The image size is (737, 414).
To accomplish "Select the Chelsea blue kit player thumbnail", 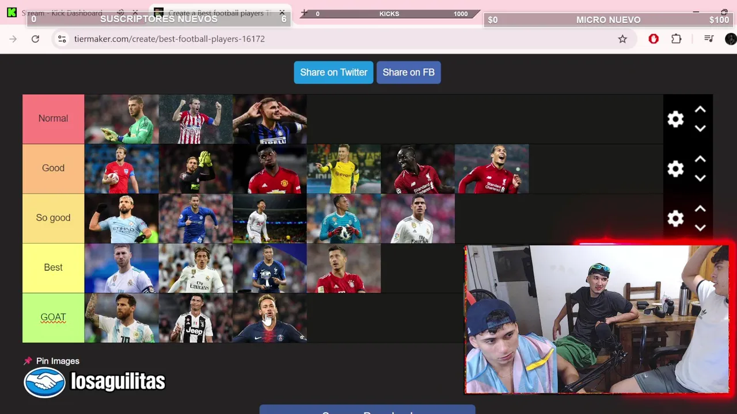I will tap(196, 218).
